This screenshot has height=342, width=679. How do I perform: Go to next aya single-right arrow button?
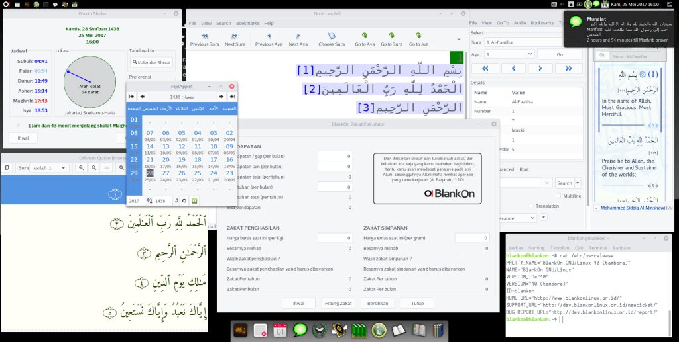tap(540, 68)
